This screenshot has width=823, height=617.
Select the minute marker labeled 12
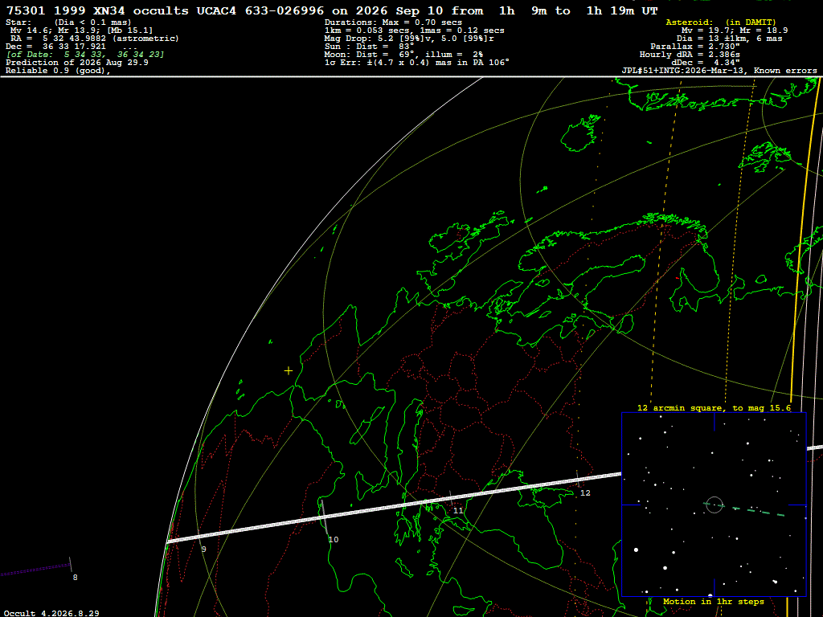(585, 493)
